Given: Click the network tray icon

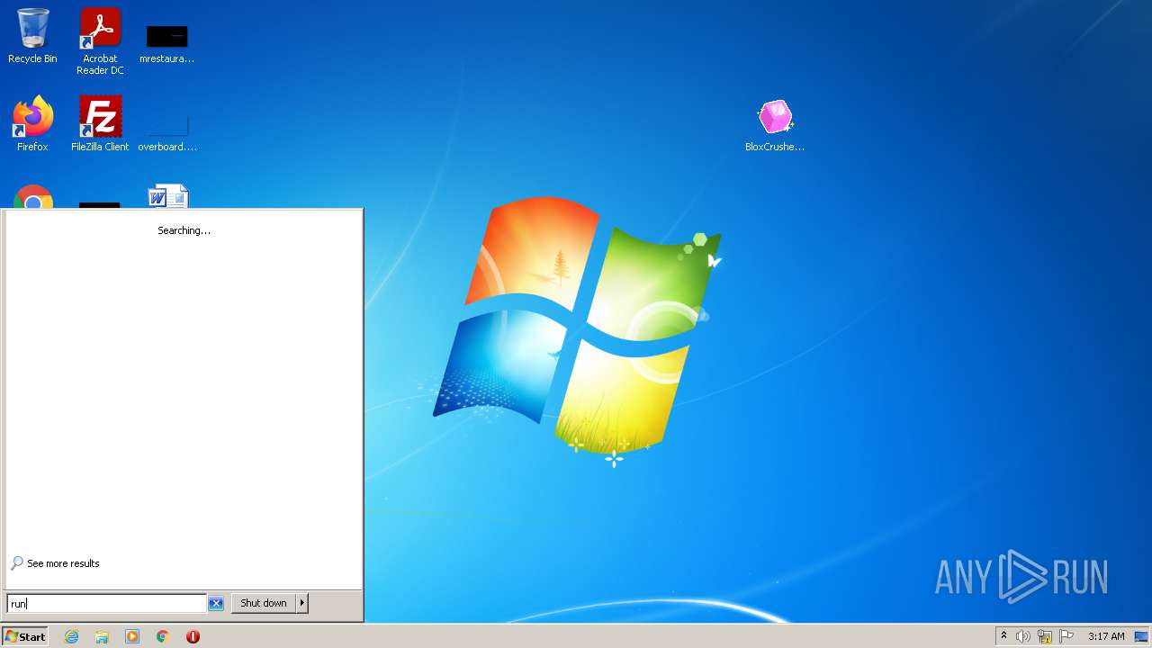Looking at the screenshot, I should pyautogui.click(x=1045, y=636).
